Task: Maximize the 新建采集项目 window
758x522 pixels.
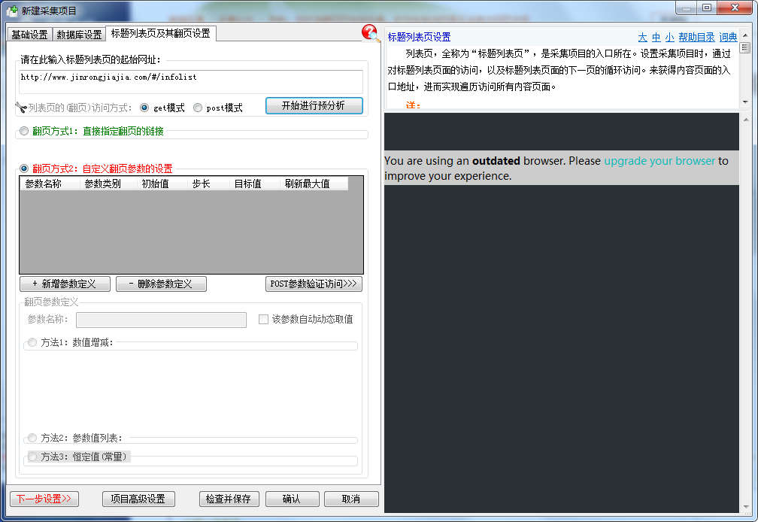Action: pyautogui.click(x=706, y=8)
